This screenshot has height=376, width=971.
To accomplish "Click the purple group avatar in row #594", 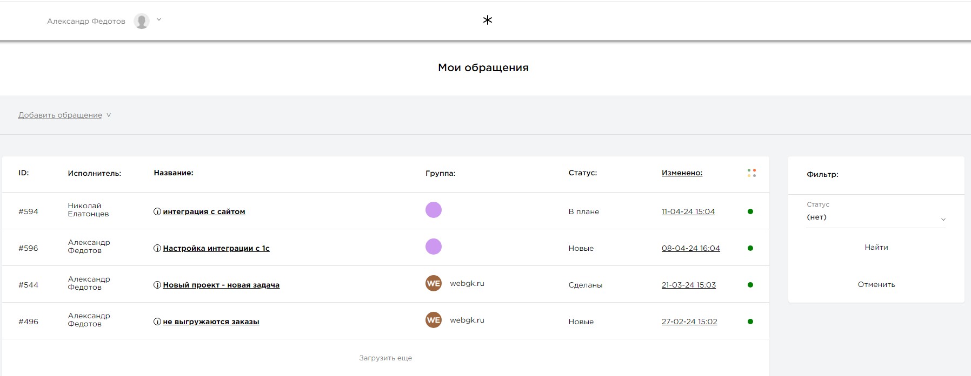I will pos(434,210).
